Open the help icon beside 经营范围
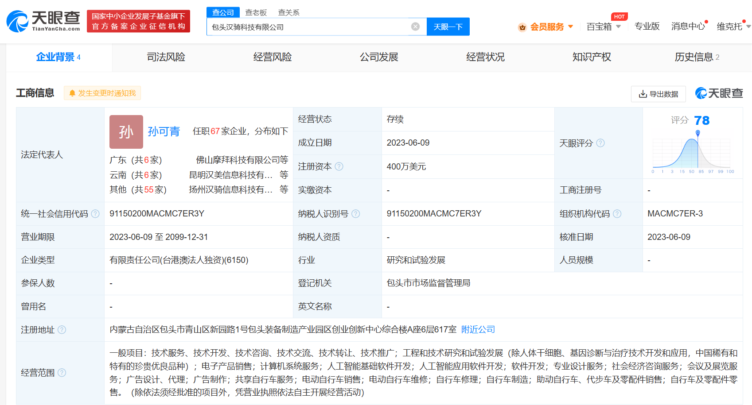The height and width of the screenshot is (405, 752). [62, 373]
